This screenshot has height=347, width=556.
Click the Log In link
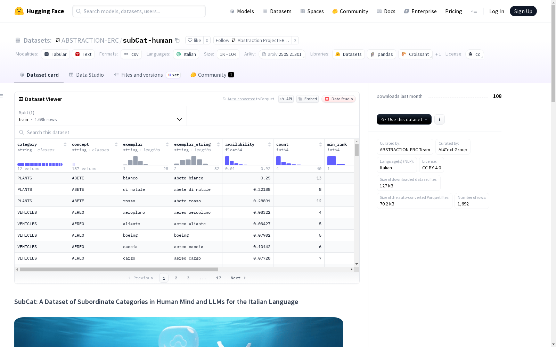[497, 11]
